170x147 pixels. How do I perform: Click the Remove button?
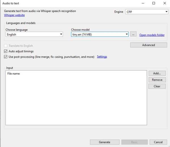coord(157,80)
